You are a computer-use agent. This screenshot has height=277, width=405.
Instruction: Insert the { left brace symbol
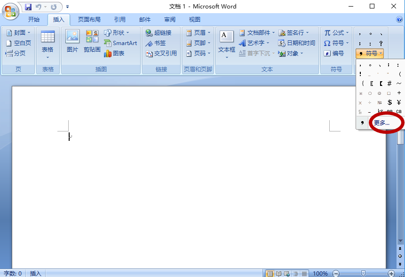[362, 83]
